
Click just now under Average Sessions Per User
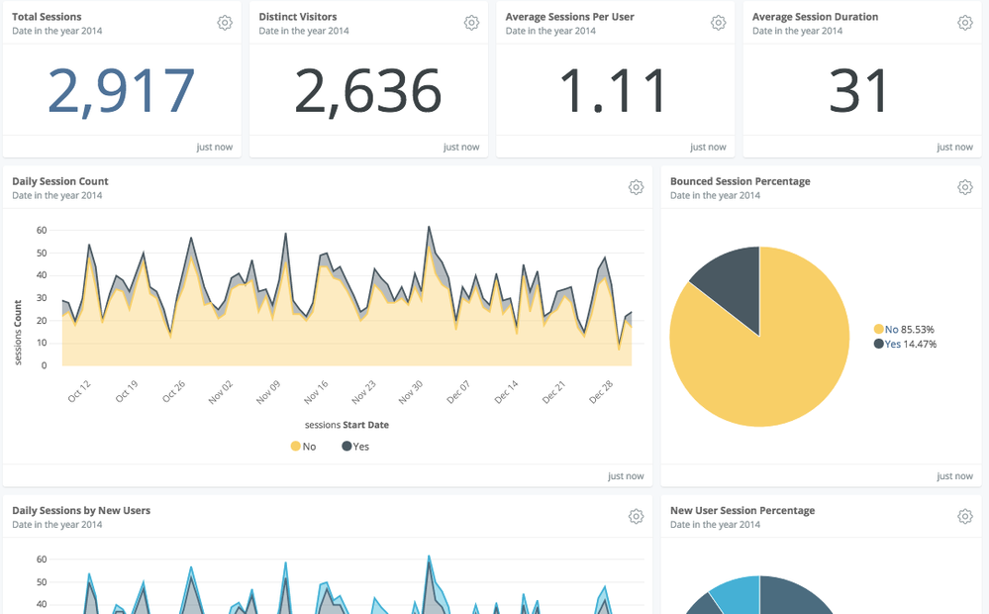tap(708, 147)
